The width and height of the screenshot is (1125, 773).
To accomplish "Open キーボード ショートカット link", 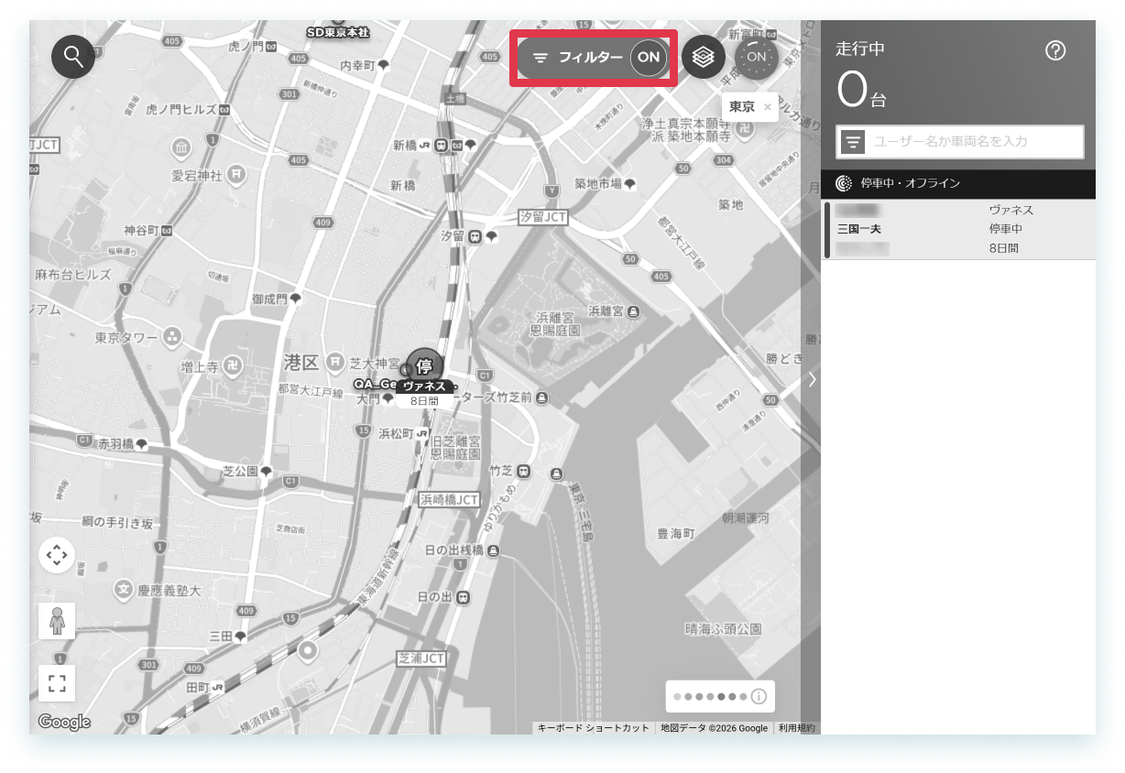I will pyautogui.click(x=593, y=728).
